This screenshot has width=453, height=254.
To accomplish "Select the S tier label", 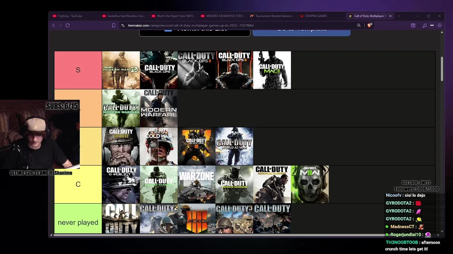I will coord(78,70).
